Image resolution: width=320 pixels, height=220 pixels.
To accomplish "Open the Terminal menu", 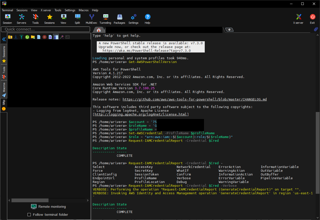I will click(x=7, y=10).
